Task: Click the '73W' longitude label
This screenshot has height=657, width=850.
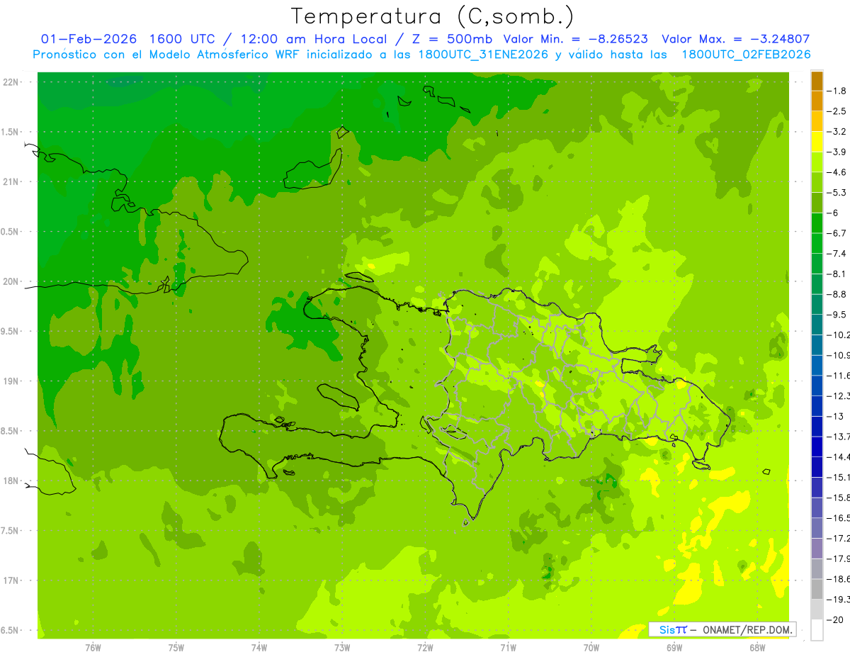Action: (x=342, y=648)
